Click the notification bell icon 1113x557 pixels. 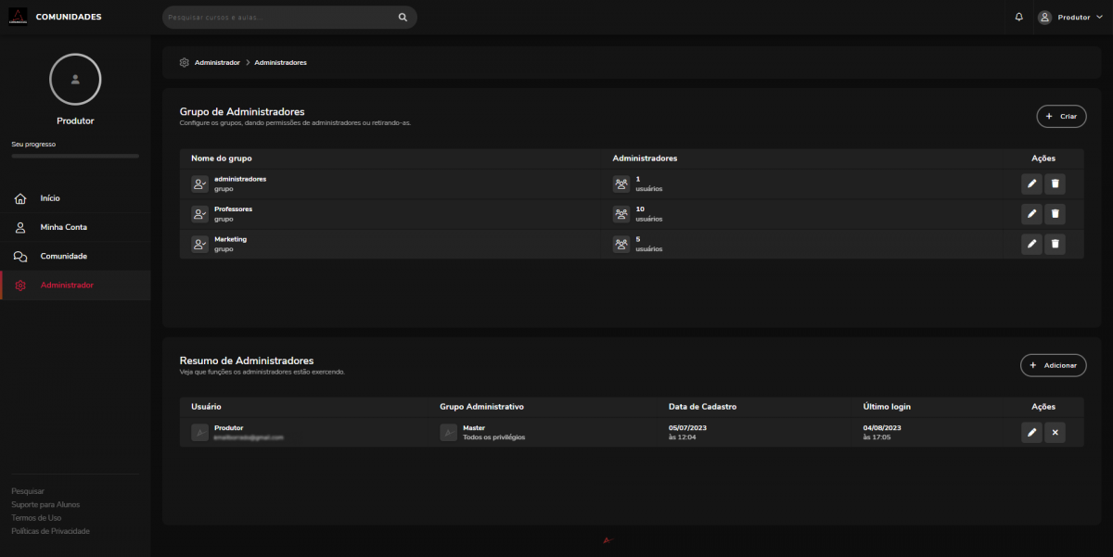click(1019, 17)
